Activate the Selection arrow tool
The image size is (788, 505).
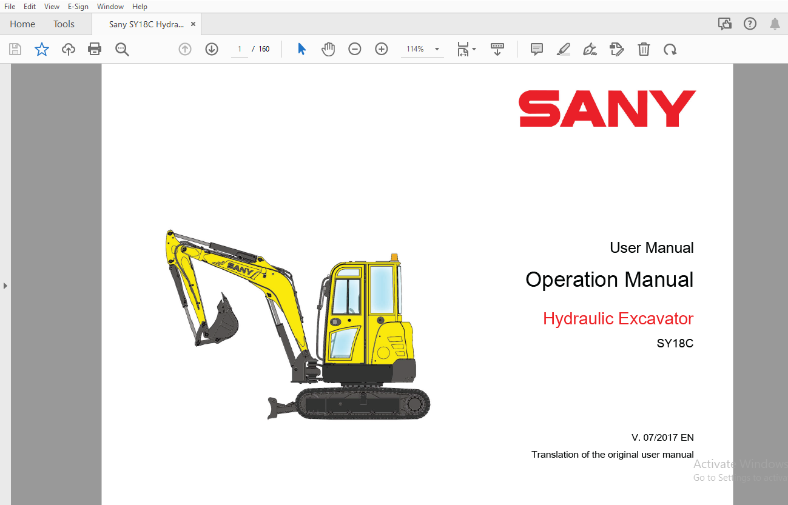301,49
